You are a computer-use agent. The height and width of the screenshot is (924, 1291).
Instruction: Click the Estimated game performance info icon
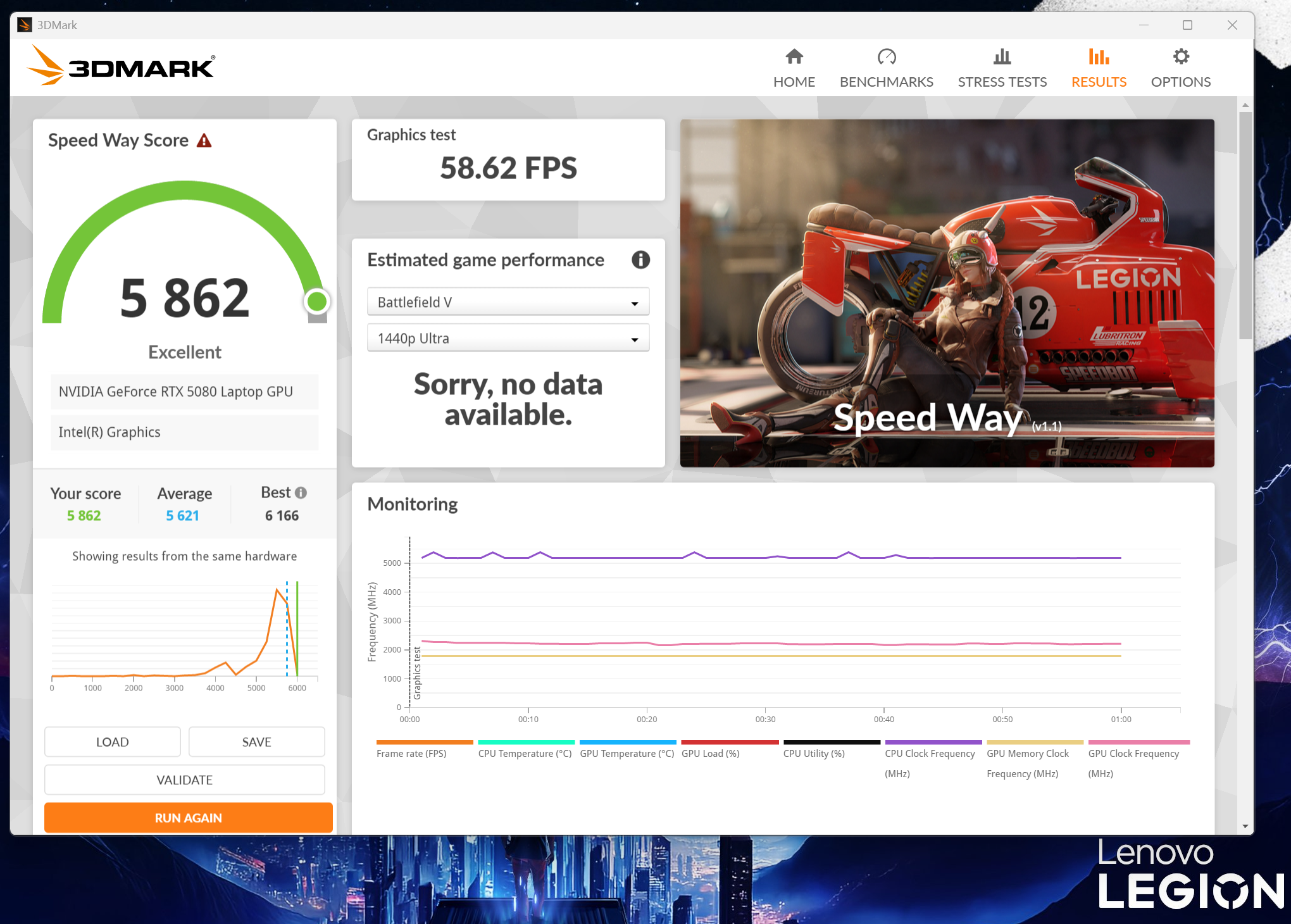640,260
